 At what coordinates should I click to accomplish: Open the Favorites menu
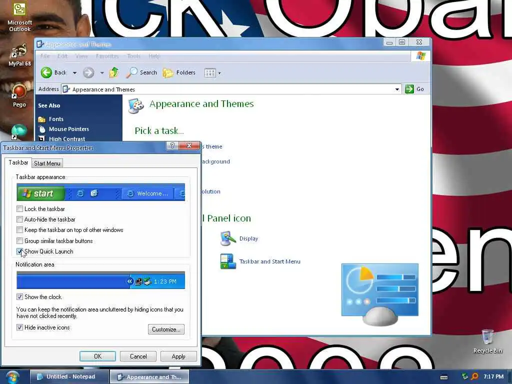[x=107, y=56]
